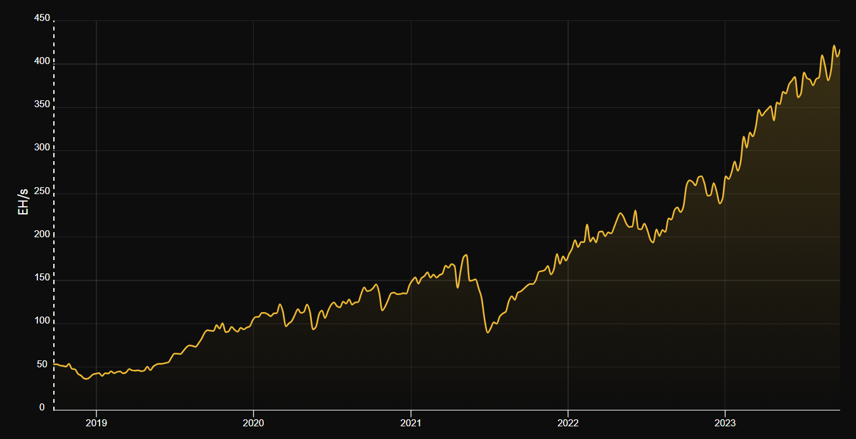The height and width of the screenshot is (439, 856).
Task: Click the 0 y-axis value
Action: click(x=42, y=407)
